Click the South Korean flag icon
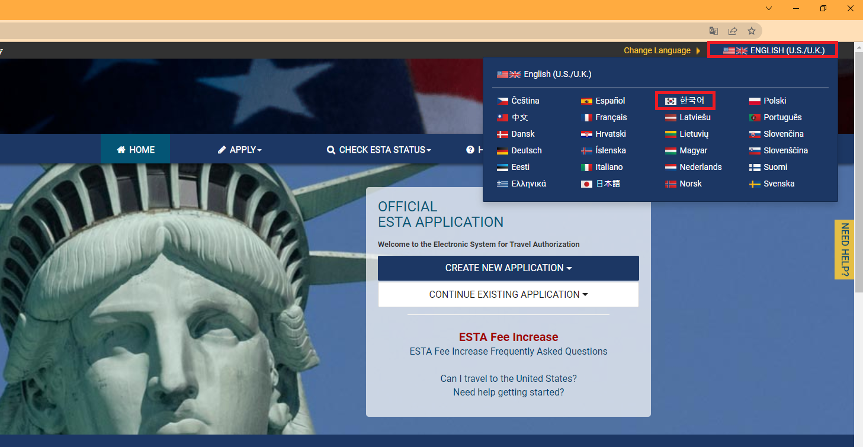Screen dimensions: 863x447 click(670, 101)
